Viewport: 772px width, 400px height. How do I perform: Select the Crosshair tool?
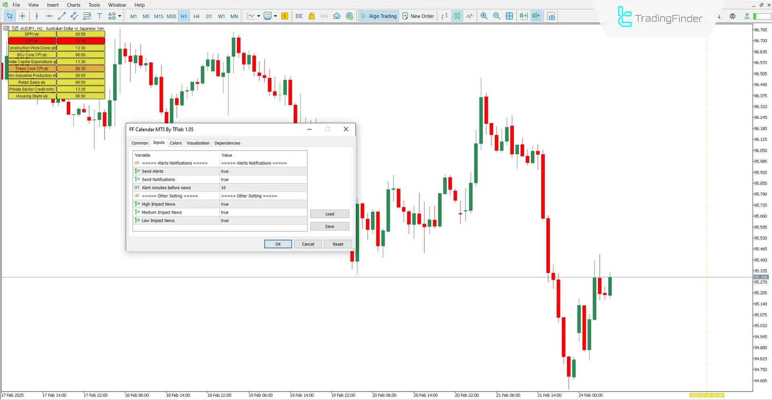click(x=22, y=16)
